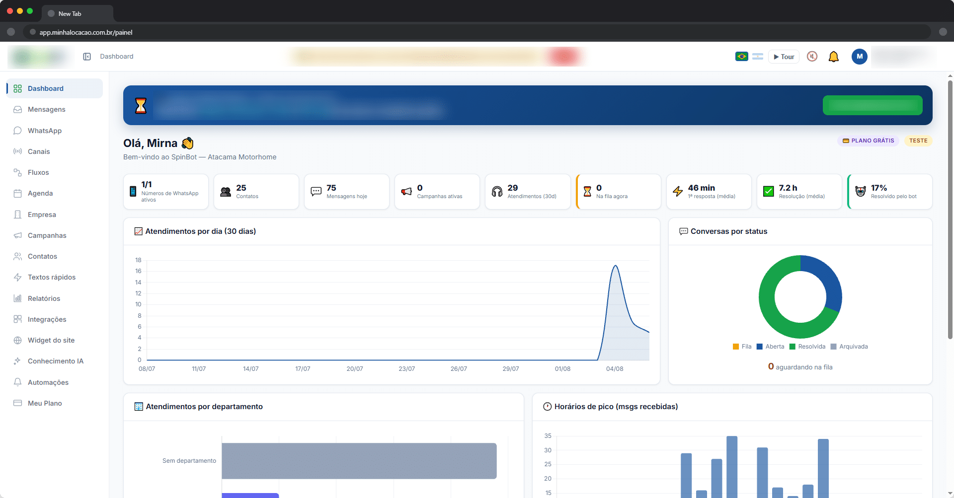Click the hourglass icon on Na fila agora card

tap(587, 192)
